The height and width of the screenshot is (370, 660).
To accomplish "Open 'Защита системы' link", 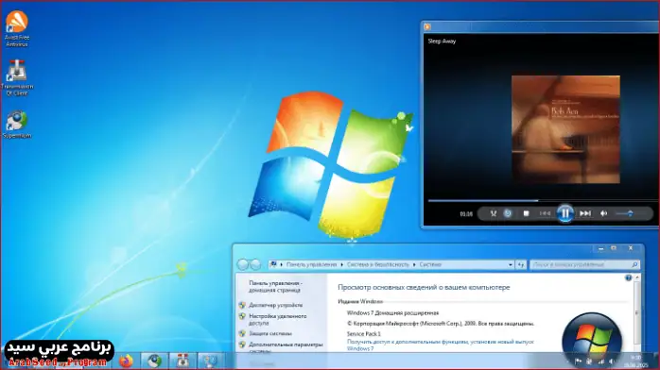I will 269,333.
